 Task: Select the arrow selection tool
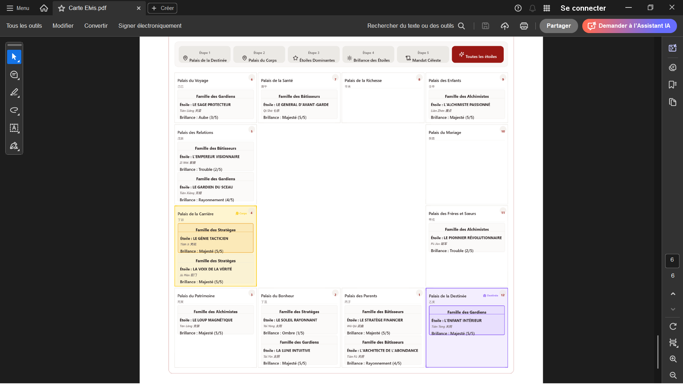pyautogui.click(x=14, y=57)
